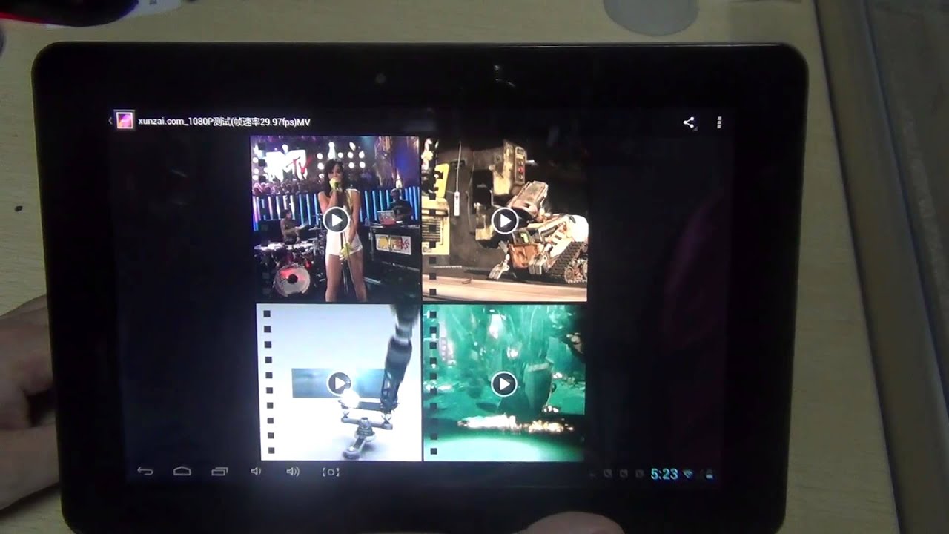
Task: Open the recent apps button
Action: pyautogui.click(x=219, y=471)
